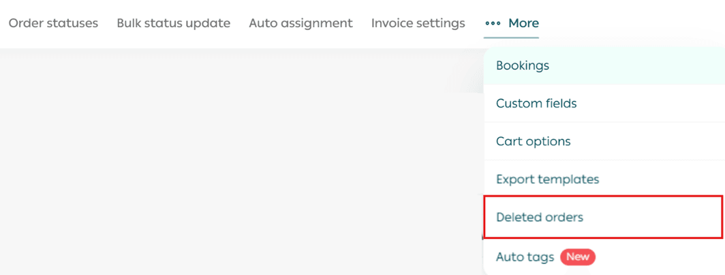The width and height of the screenshot is (725, 275).
Task: Click the Order statuses text link
Action: pyautogui.click(x=53, y=23)
